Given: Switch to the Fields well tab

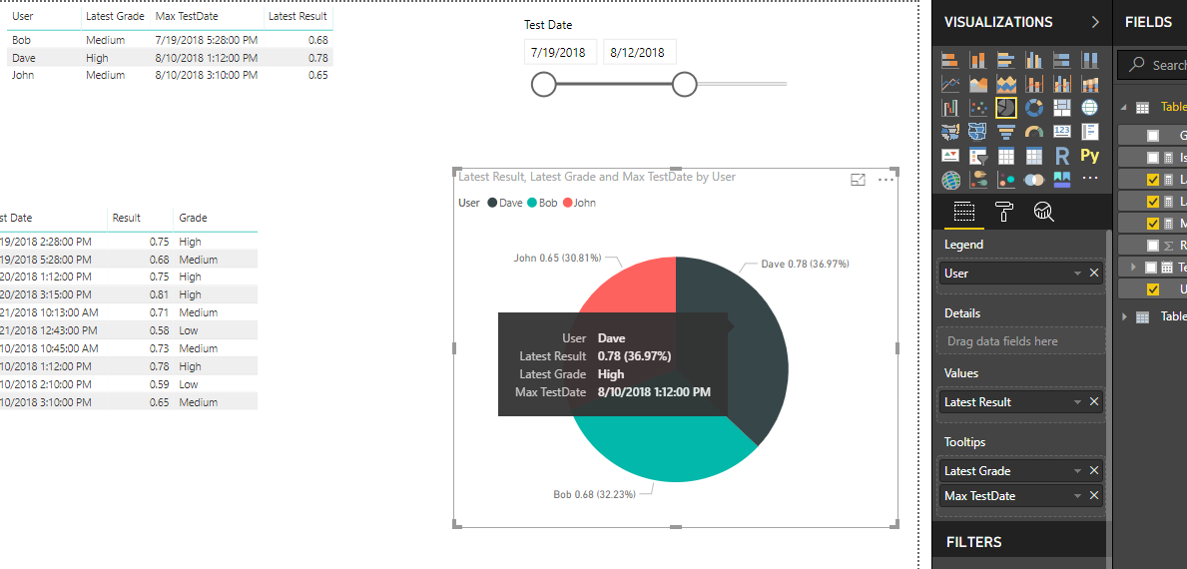Looking at the screenshot, I should click(x=963, y=212).
